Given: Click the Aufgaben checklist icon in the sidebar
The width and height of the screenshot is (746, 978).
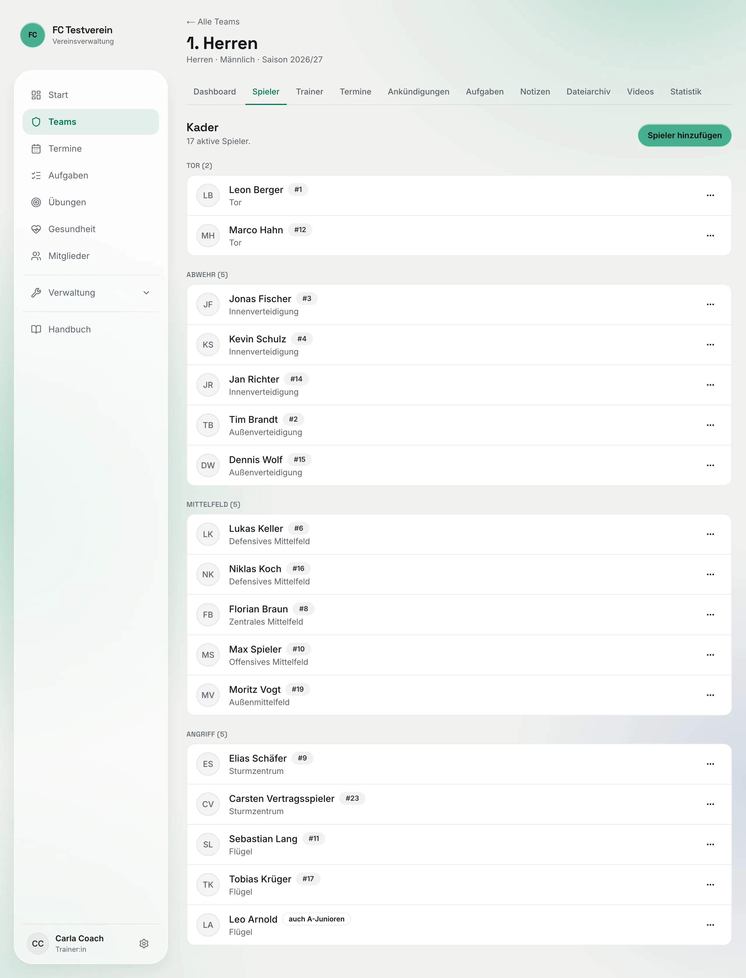Looking at the screenshot, I should [36, 176].
